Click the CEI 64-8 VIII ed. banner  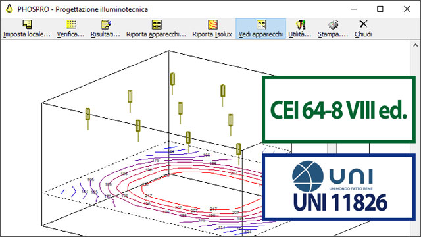tap(339, 109)
